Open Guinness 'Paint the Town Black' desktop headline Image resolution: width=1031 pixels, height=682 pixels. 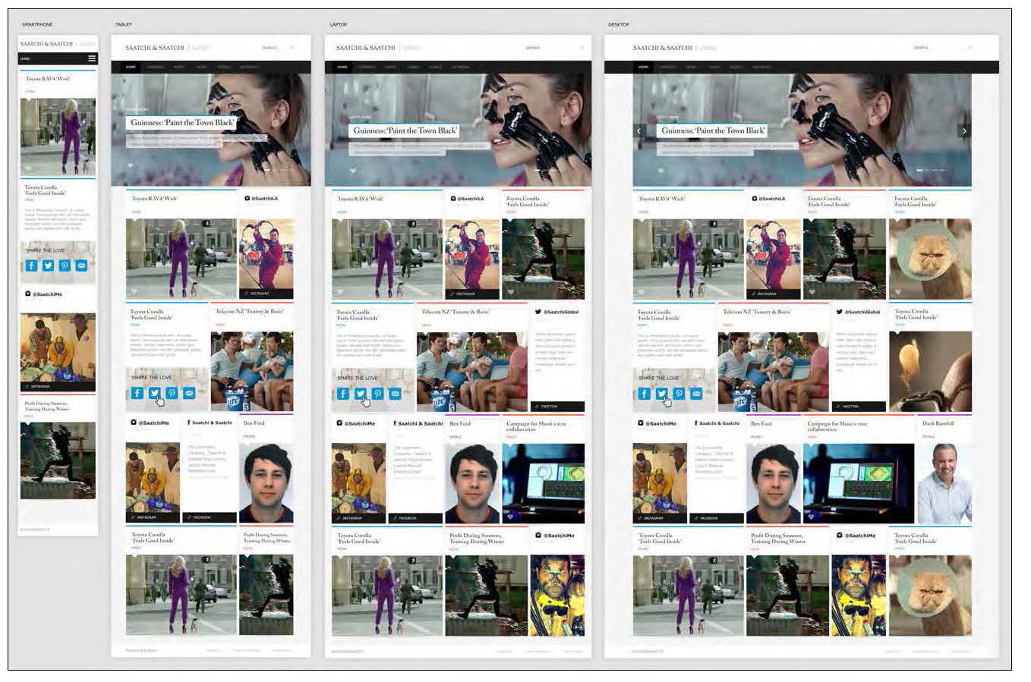[x=713, y=130]
